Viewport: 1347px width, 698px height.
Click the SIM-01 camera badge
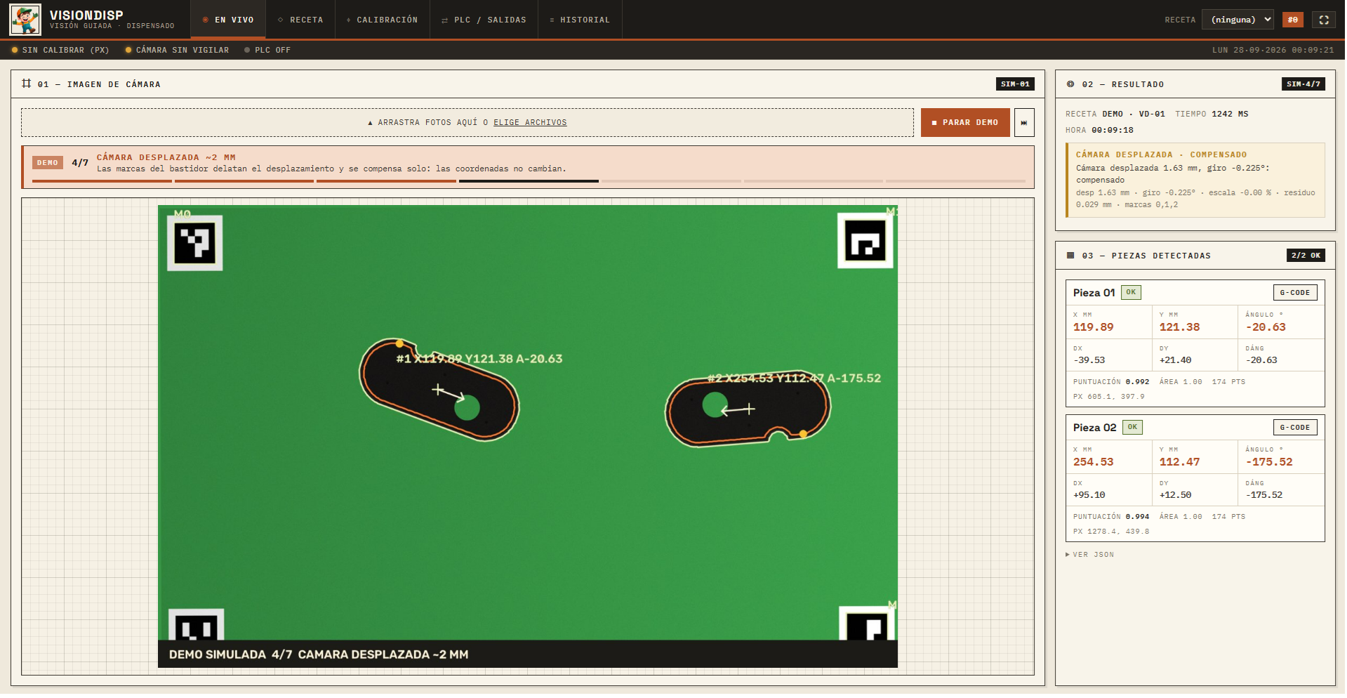click(x=1015, y=84)
